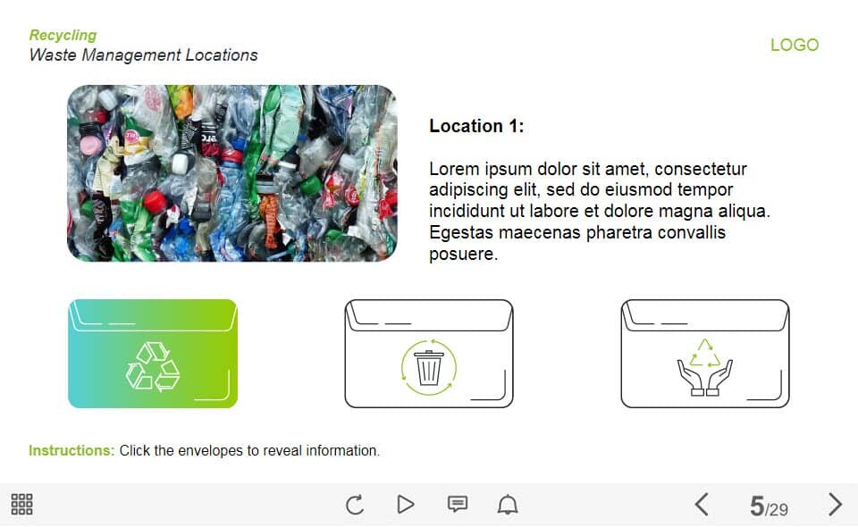Image resolution: width=858 pixels, height=527 pixels.
Task: Select the plastic bottles photo
Action: coord(231,173)
